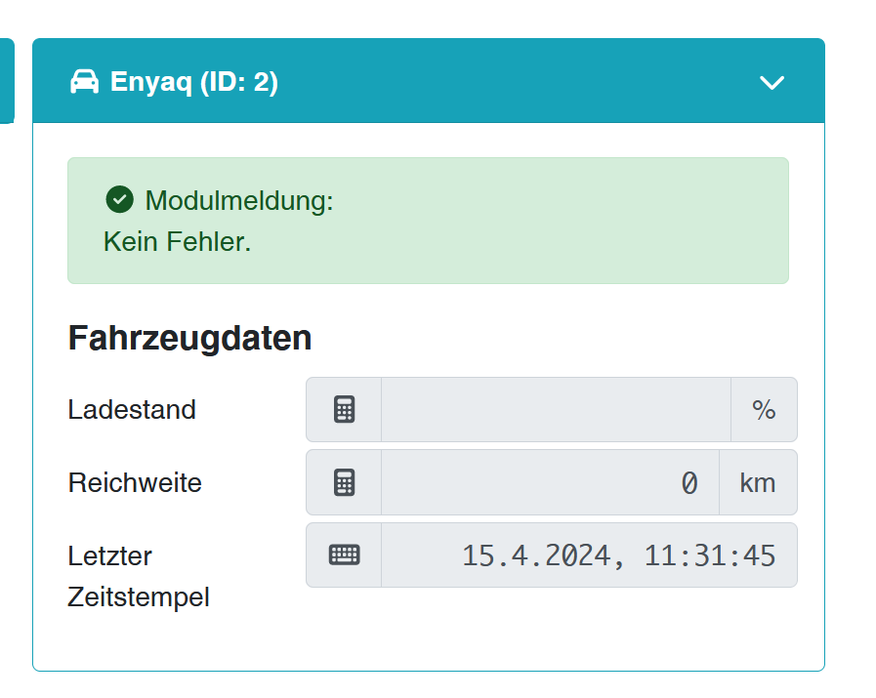
Task: Click the green checkmark status icon
Action: [119, 200]
